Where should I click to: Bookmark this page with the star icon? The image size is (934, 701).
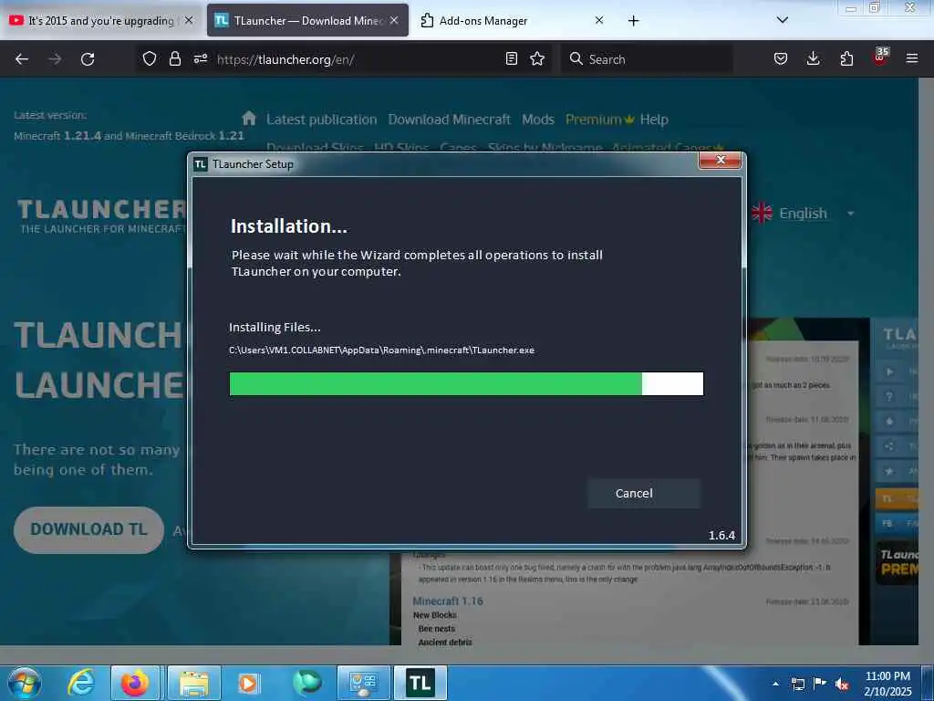point(537,58)
